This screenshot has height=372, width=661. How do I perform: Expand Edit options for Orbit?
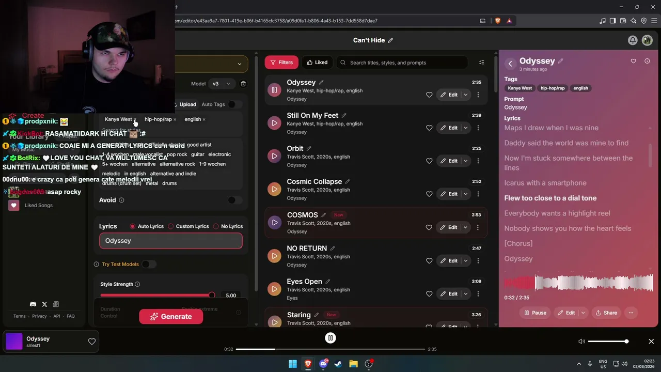[x=466, y=161]
